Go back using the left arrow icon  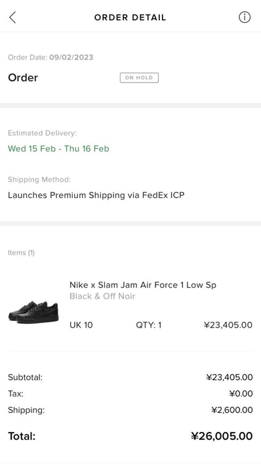tap(12, 18)
